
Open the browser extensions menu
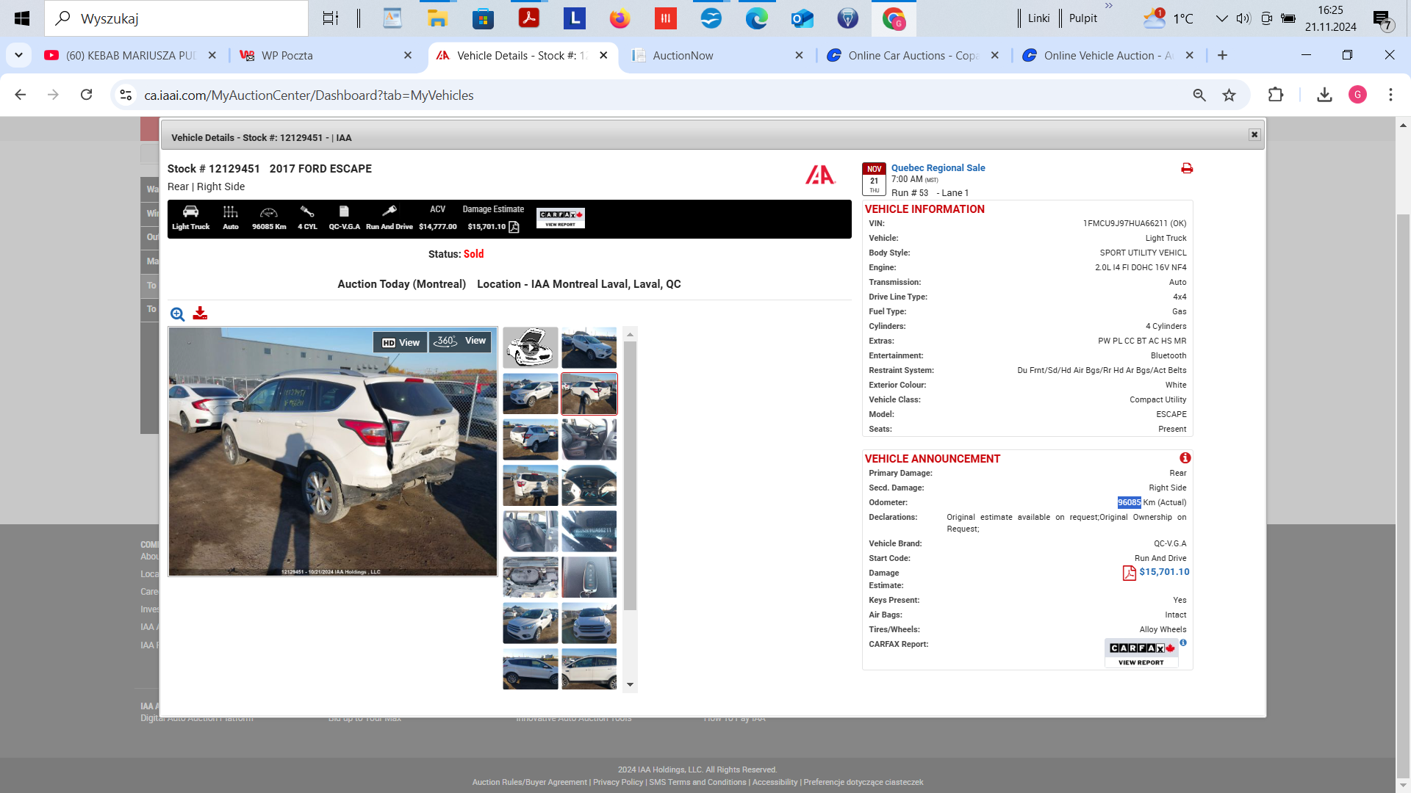coord(1276,95)
